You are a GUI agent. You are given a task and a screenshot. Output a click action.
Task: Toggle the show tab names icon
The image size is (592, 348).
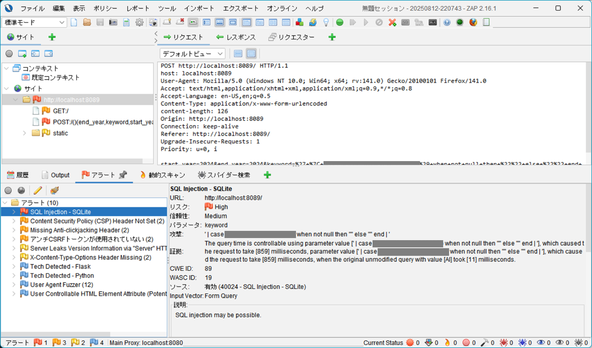point(193,22)
